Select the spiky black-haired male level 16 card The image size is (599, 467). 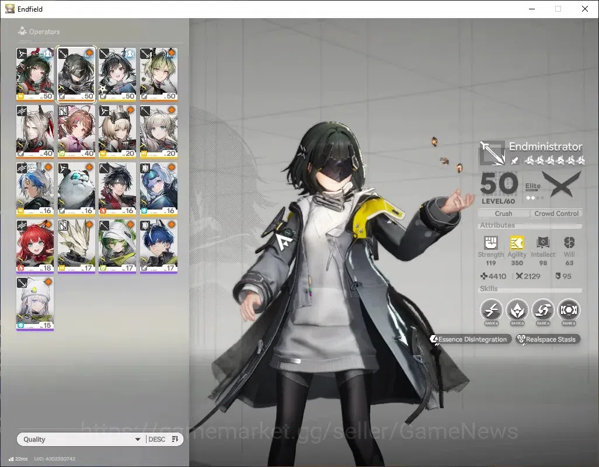[117, 189]
